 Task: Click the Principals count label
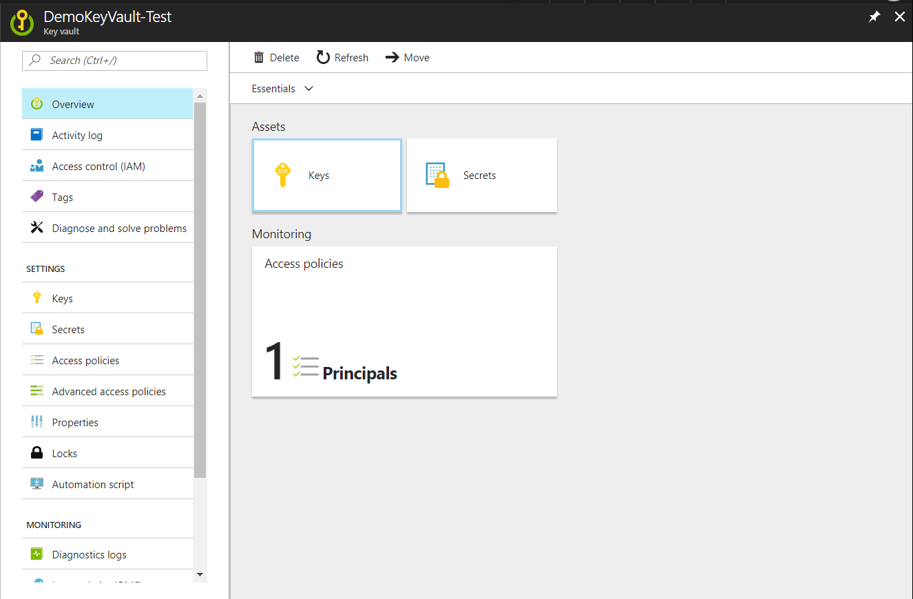click(x=359, y=374)
